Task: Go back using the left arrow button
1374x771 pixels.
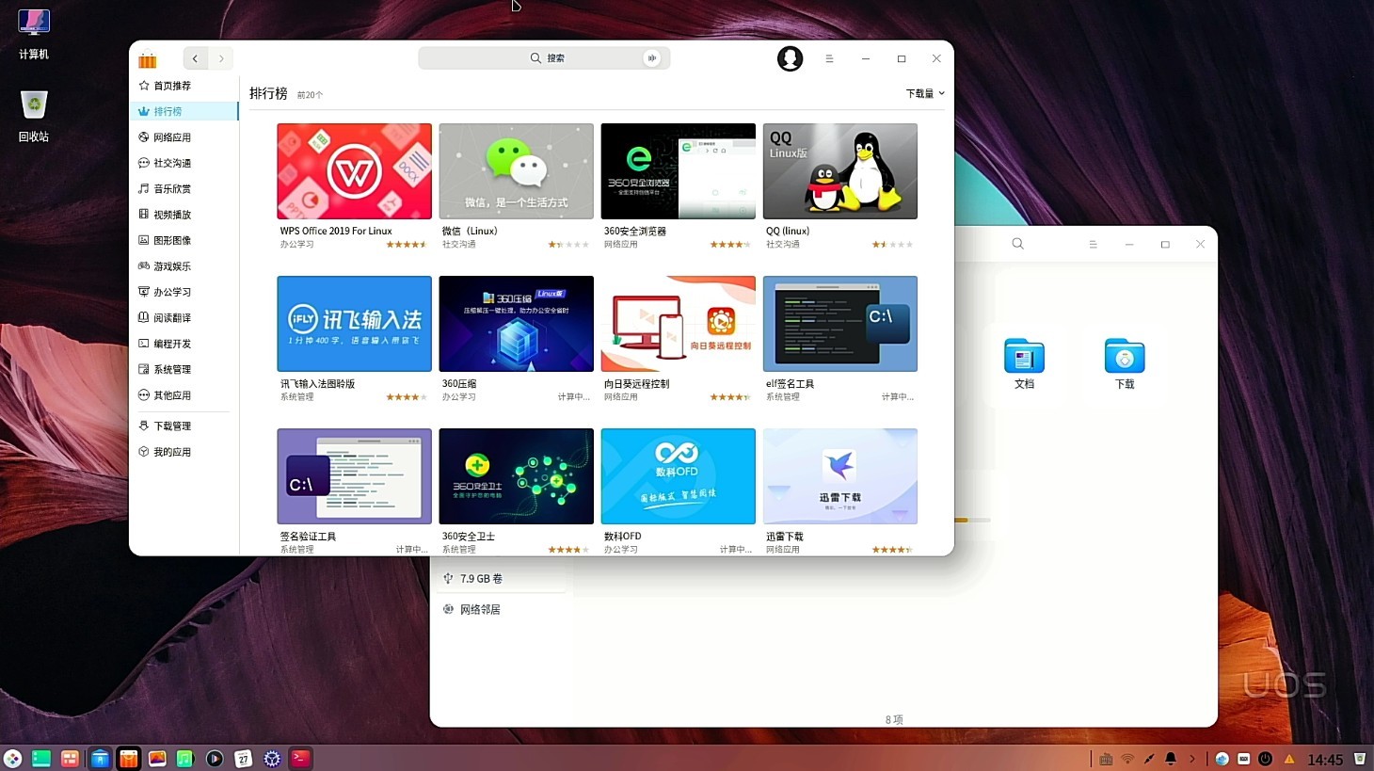Action: (195, 58)
